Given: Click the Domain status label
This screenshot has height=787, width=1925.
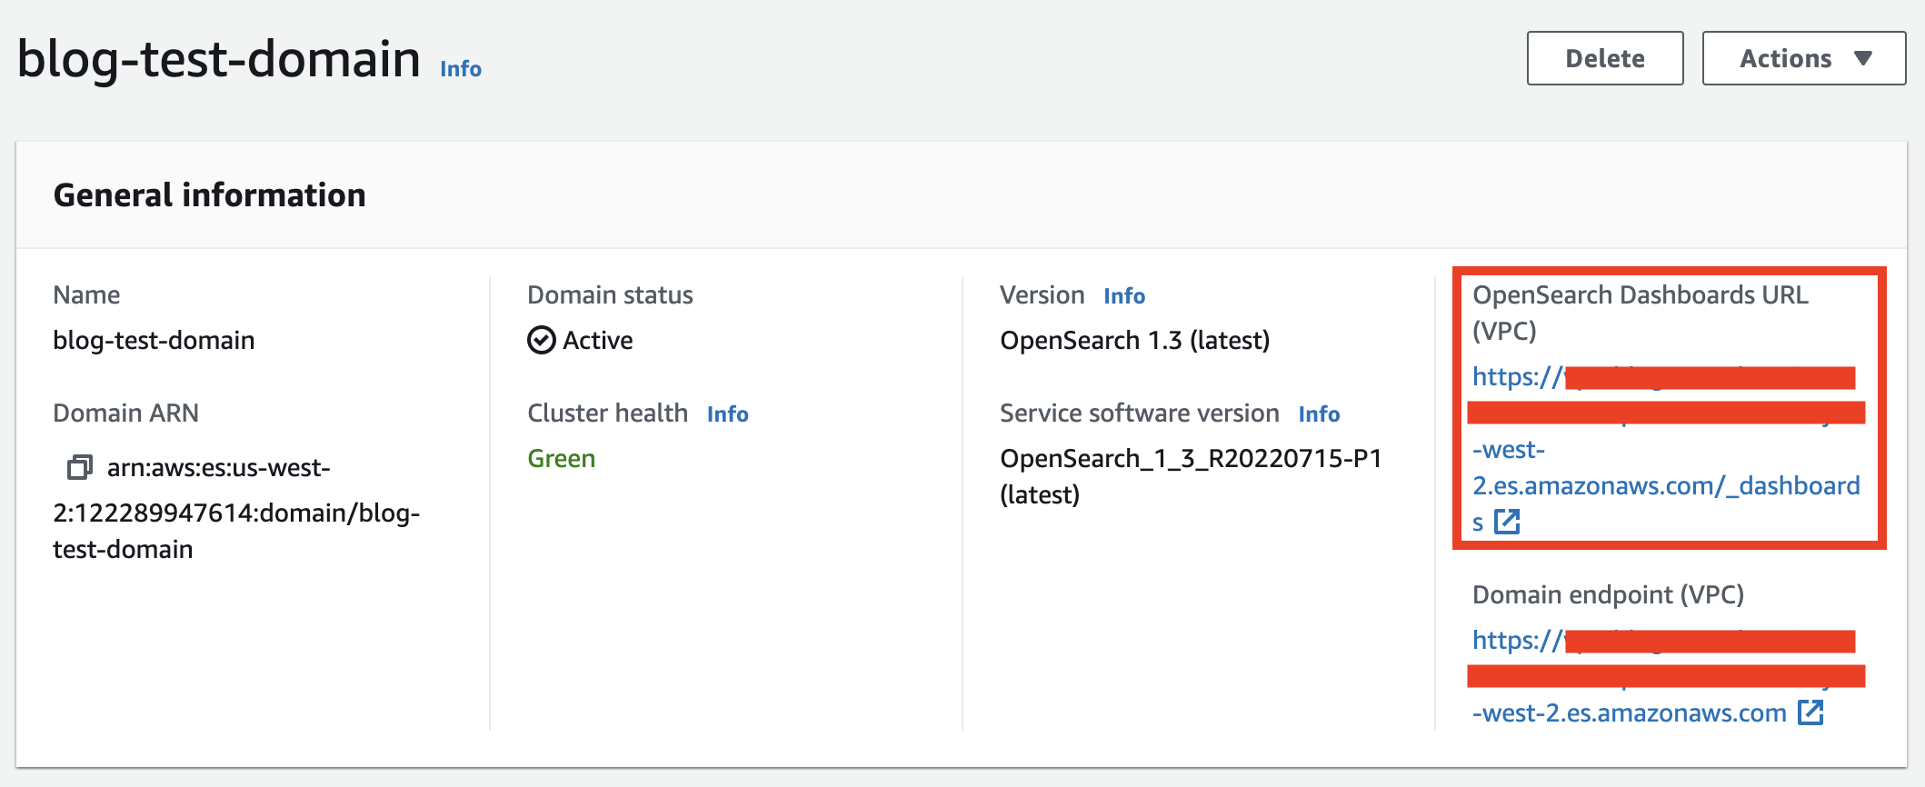Looking at the screenshot, I should pyautogui.click(x=610, y=294).
